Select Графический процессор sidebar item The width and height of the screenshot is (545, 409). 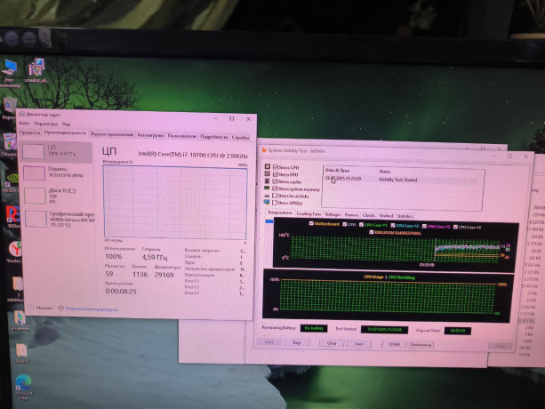coord(59,219)
